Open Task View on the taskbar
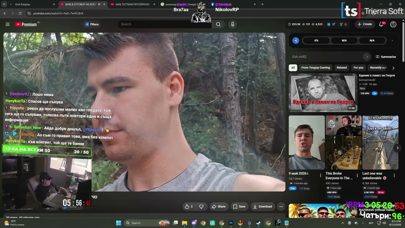This screenshot has height=228, width=405. (x=176, y=223)
